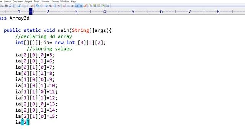Click the Cut scissors icon
Image resolution: width=245 pixels, height=138 pixels.
point(20,6)
